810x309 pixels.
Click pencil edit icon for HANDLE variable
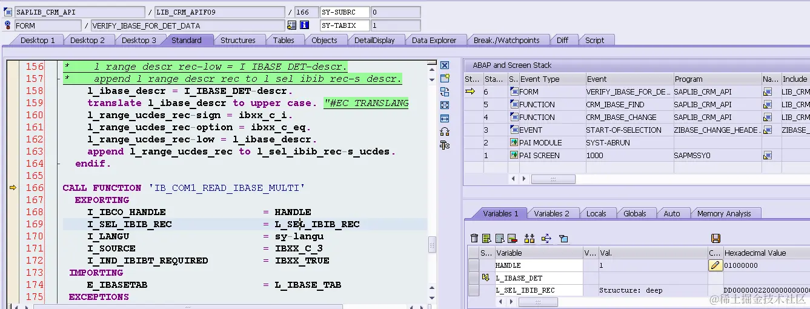(x=715, y=265)
